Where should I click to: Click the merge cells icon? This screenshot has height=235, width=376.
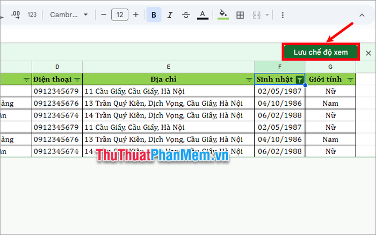(x=257, y=15)
